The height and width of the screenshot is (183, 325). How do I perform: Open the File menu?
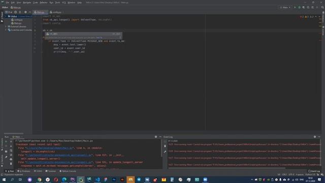pyautogui.click(x=8, y=3)
